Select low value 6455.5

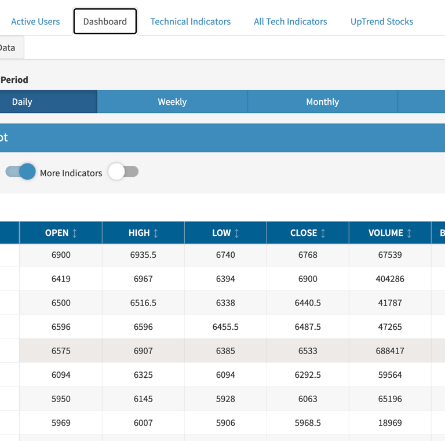225,327
